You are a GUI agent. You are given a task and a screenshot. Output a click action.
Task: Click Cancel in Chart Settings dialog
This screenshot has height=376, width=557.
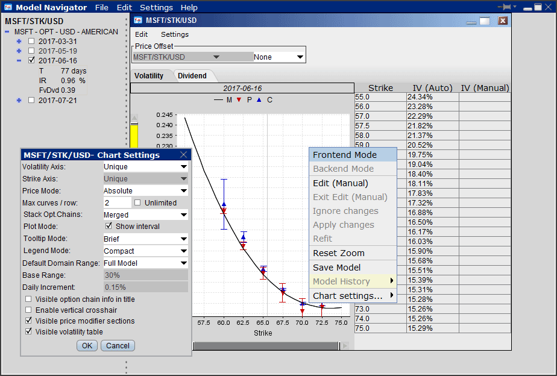118,345
